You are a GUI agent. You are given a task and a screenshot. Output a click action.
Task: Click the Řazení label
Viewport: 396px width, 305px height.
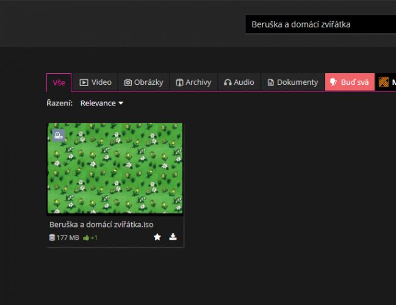60,103
